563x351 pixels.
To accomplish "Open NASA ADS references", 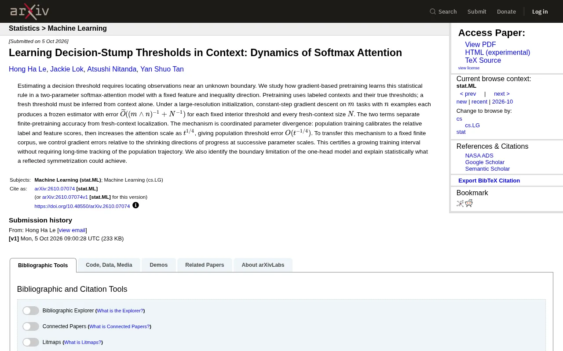I will pos(479,156).
